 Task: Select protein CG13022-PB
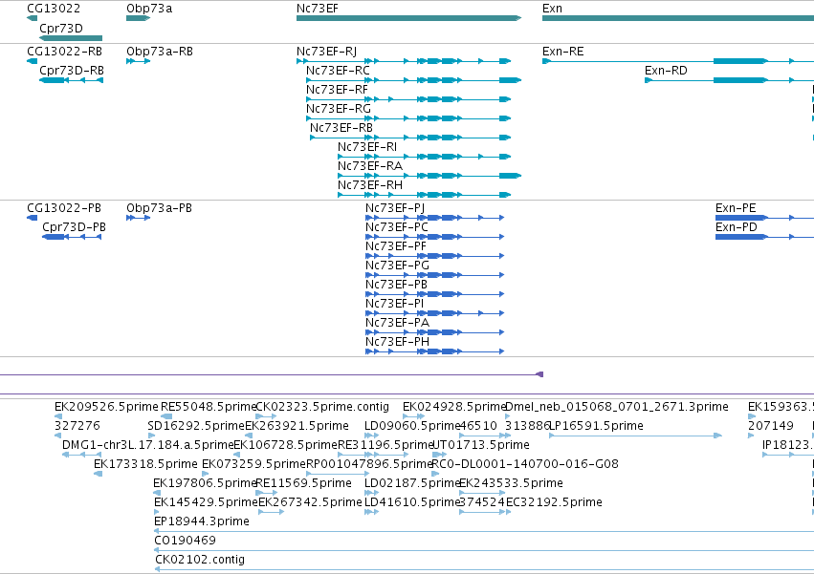(64, 208)
